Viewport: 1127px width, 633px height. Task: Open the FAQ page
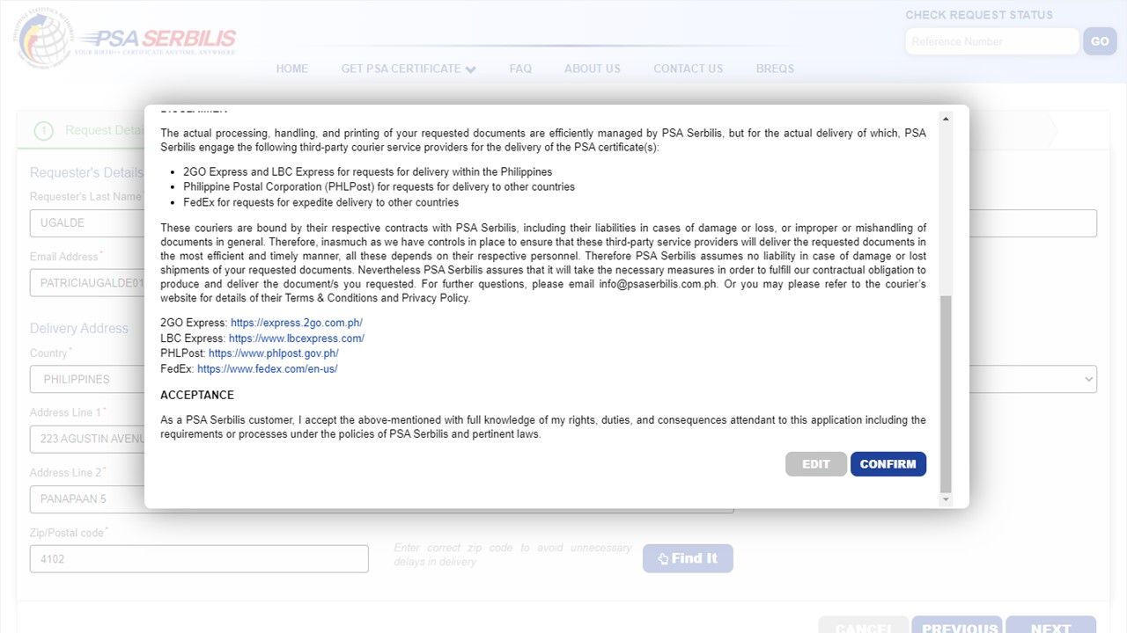[520, 69]
